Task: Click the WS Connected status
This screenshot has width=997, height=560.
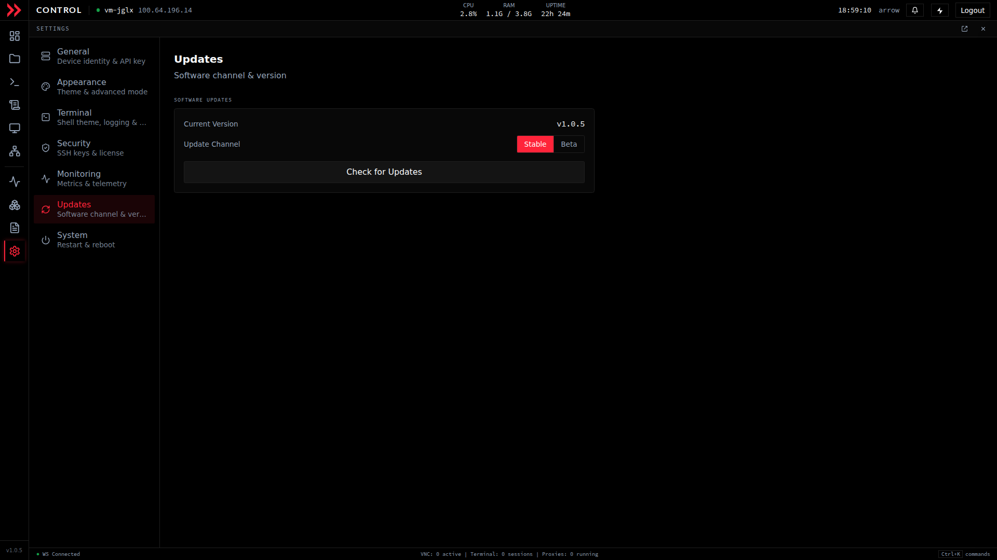Action: pyautogui.click(x=59, y=554)
